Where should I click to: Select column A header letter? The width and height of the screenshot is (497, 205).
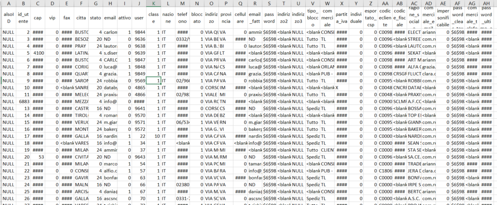[8, 4]
